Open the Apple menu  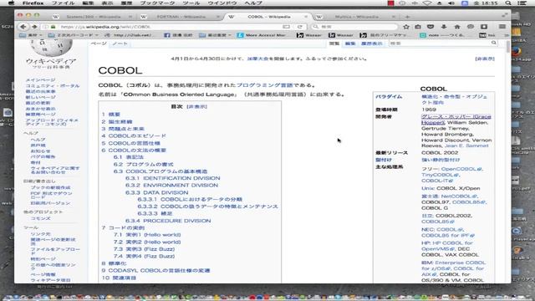coord(11,3)
